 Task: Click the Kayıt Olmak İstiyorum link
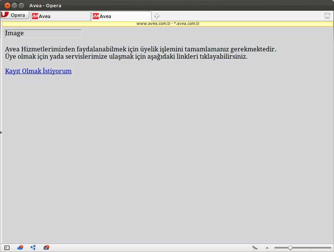[x=38, y=71]
